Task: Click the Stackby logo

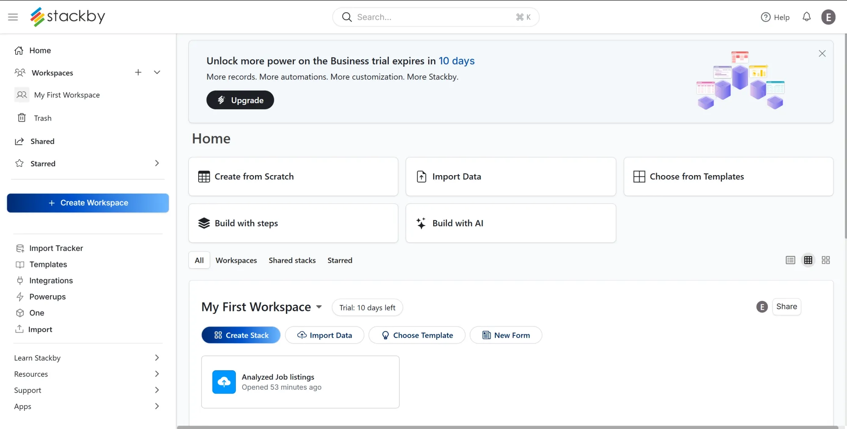Action: 68,17
